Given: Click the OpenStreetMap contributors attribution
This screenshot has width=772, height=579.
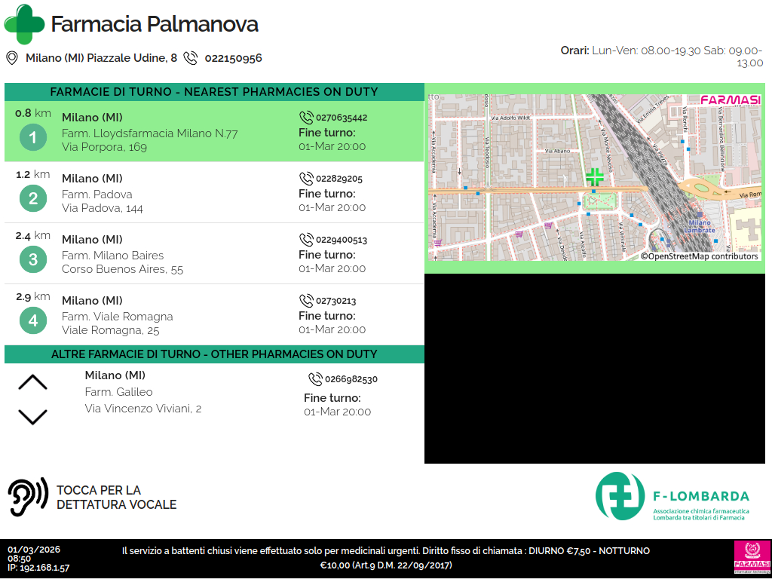Looking at the screenshot, I should (x=699, y=256).
